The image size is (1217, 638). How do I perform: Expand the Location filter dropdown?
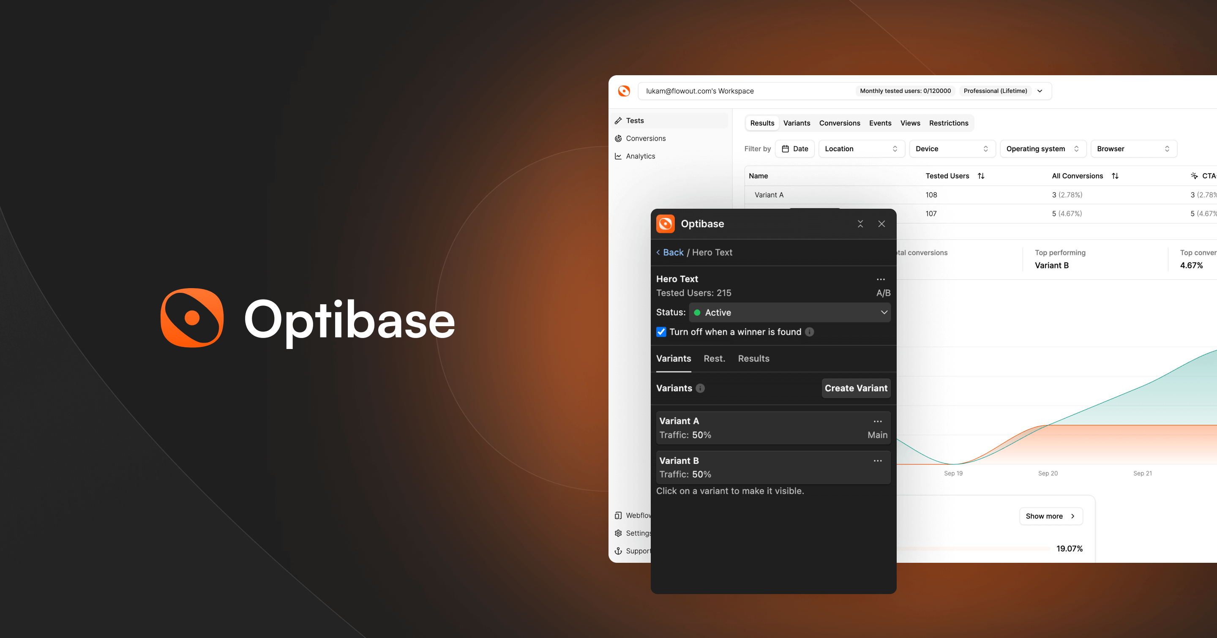[861, 149]
